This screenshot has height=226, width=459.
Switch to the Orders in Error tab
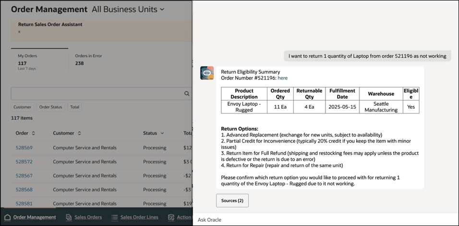tap(88, 59)
